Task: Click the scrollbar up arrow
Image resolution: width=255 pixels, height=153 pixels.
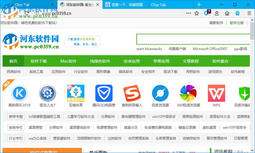Action: (x=252, y=20)
